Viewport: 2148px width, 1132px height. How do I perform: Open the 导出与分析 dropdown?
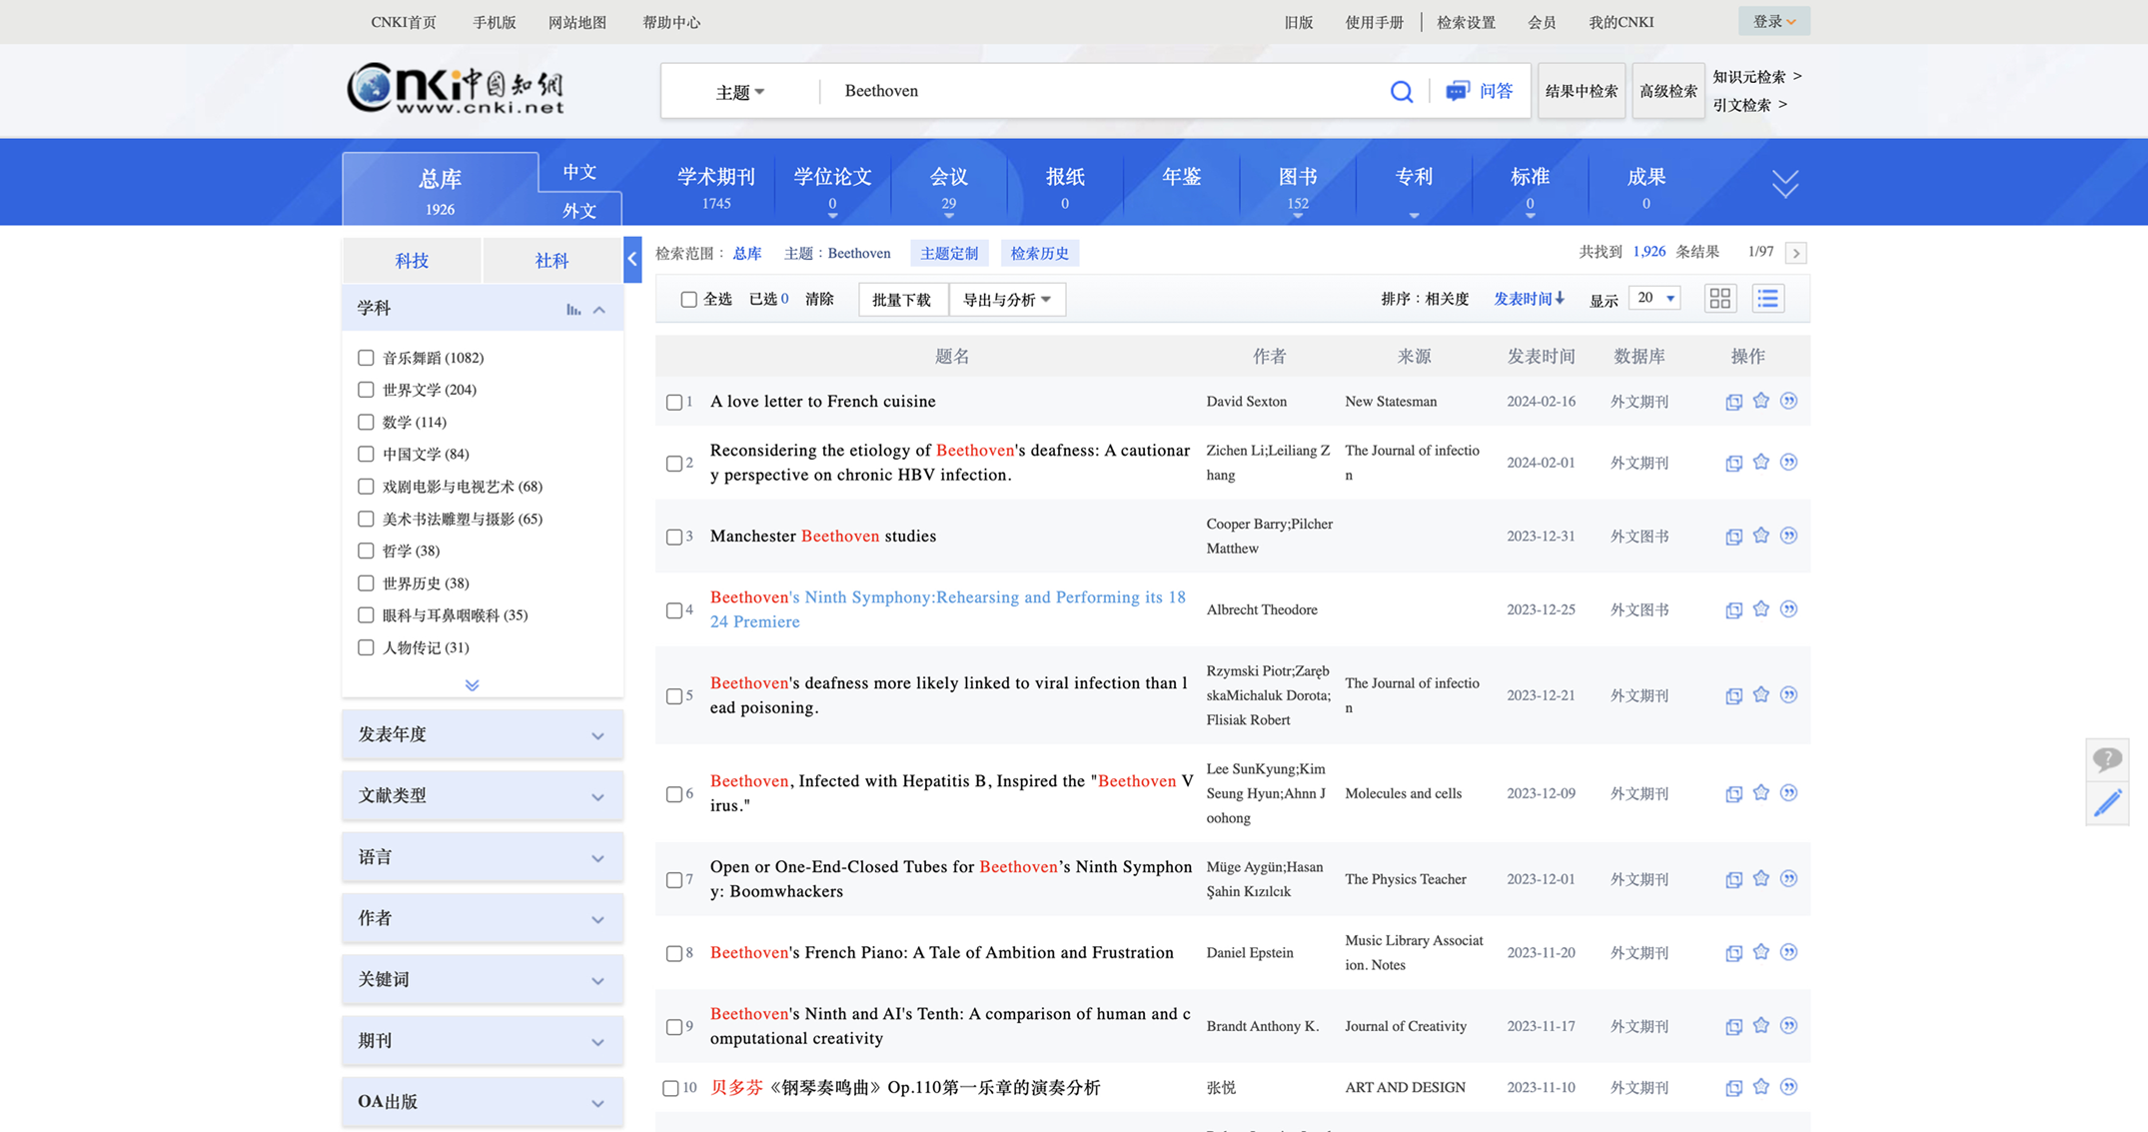pyautogui.click(x=1006, y=299)
